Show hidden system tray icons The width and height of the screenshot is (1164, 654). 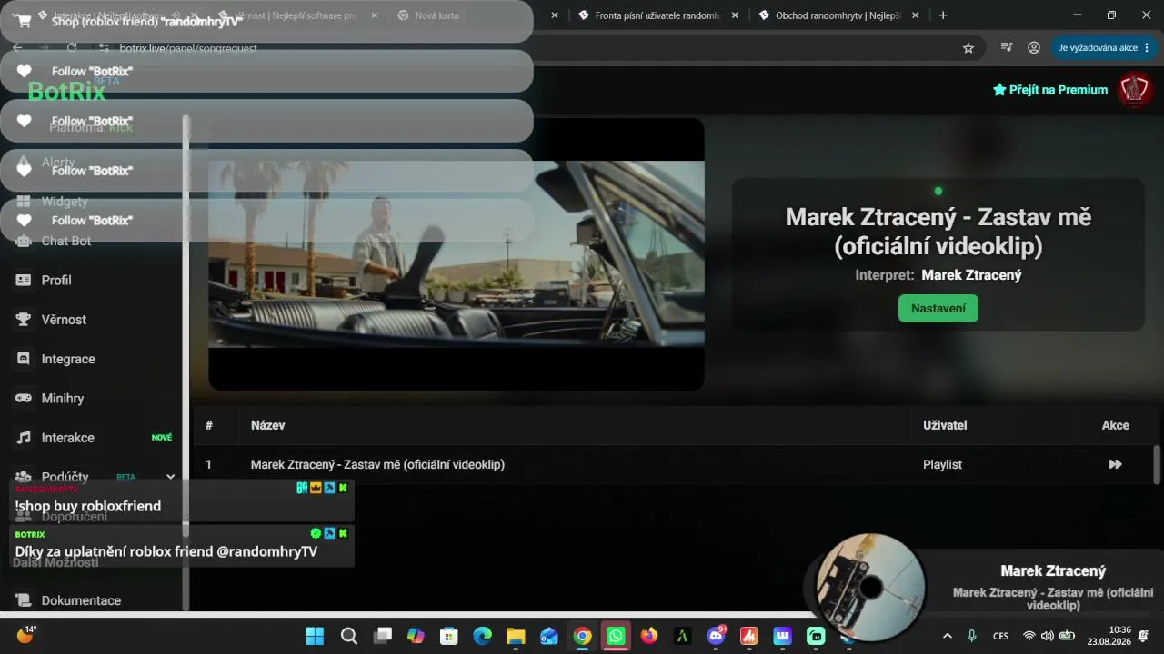pyautogui.click(x=948, y=636)
